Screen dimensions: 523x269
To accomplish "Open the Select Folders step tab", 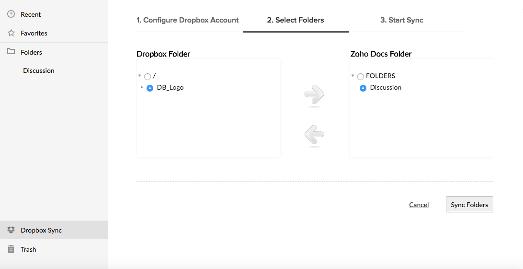I will [x=296, y=20].
